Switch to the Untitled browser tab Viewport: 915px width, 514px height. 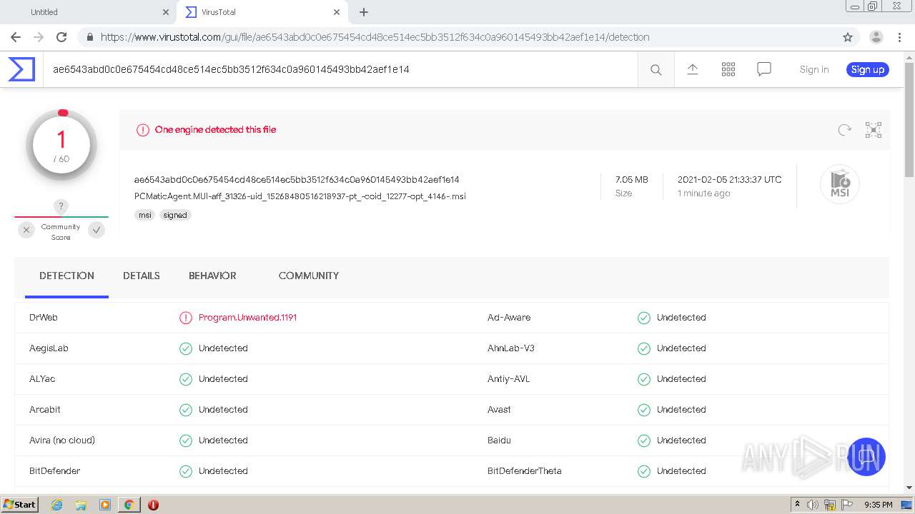[x=88, y=12]
